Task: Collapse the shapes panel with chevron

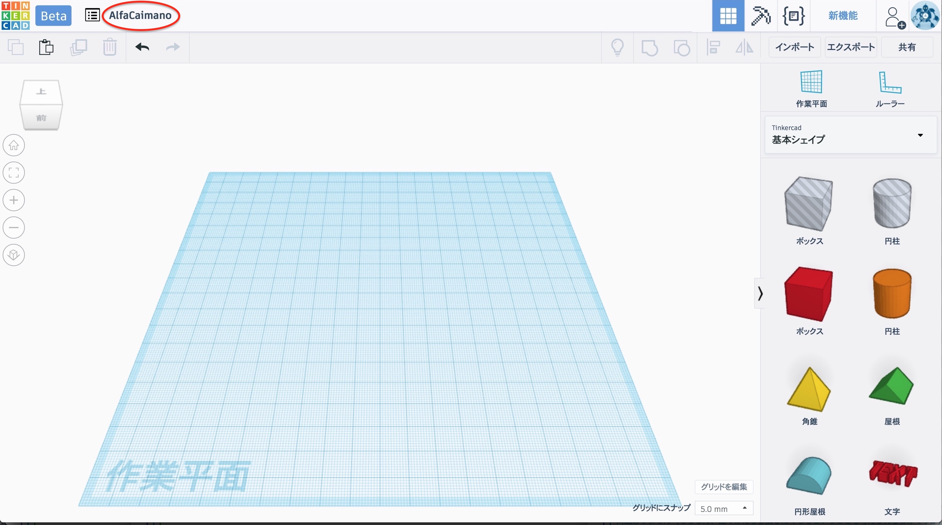Action: (x=760, y=293)
